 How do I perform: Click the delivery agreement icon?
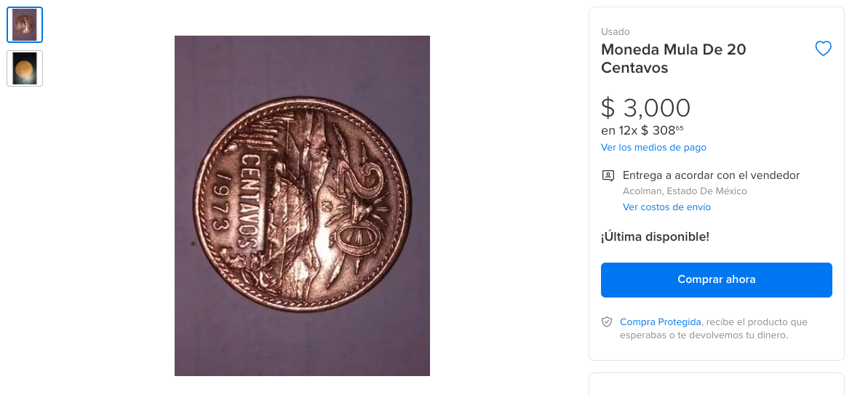(608, 175)
